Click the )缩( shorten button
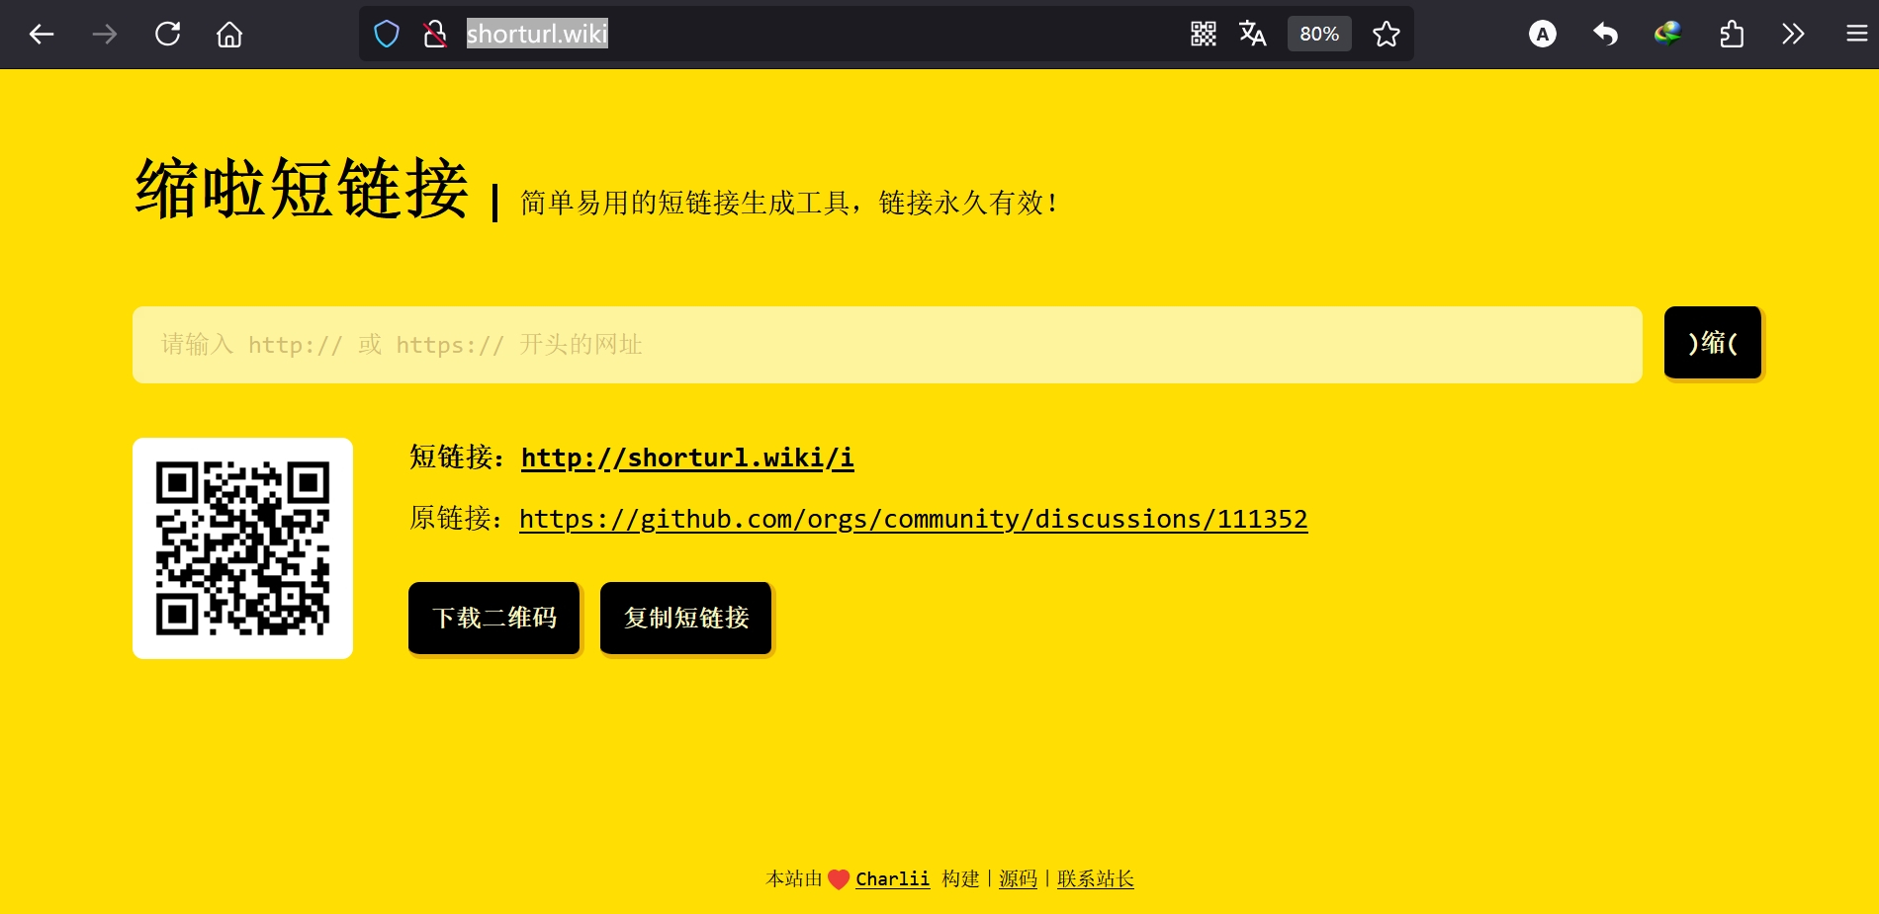This screenshot has height=914, width=1879. coord(1713,343)
